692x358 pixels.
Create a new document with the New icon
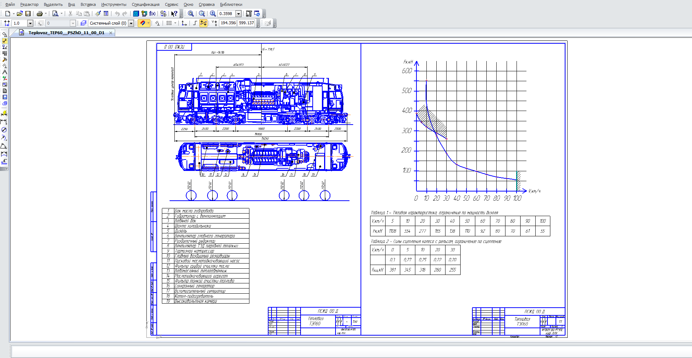(7, 14)
